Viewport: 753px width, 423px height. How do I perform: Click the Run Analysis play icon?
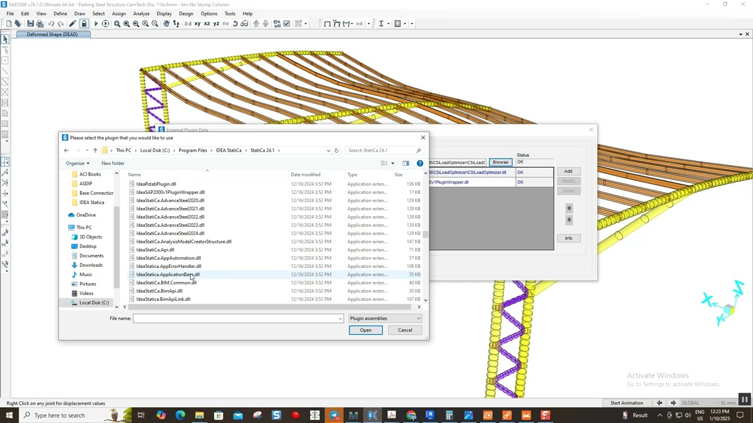pyautogui.click(x=96, y=23)
